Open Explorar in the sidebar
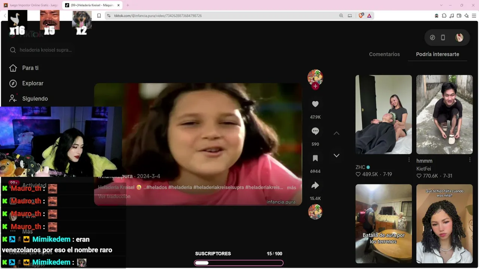This screenshot has width=479, height=269. click(27, 83)
